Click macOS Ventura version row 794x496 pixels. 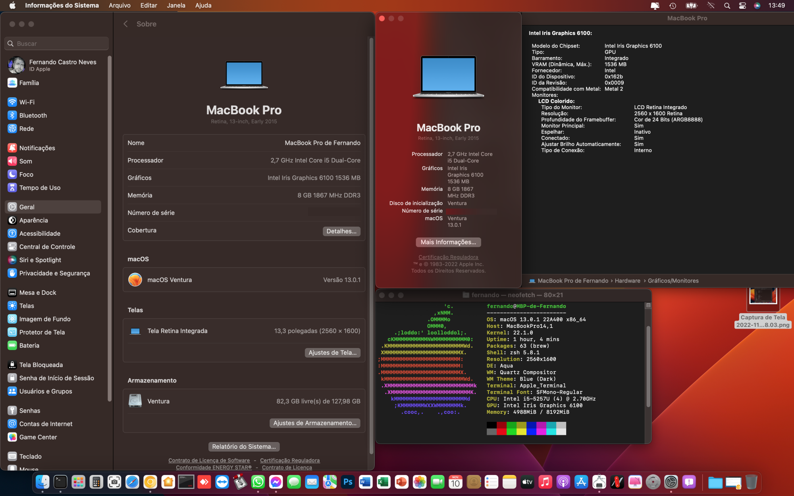tap(244, 280)
